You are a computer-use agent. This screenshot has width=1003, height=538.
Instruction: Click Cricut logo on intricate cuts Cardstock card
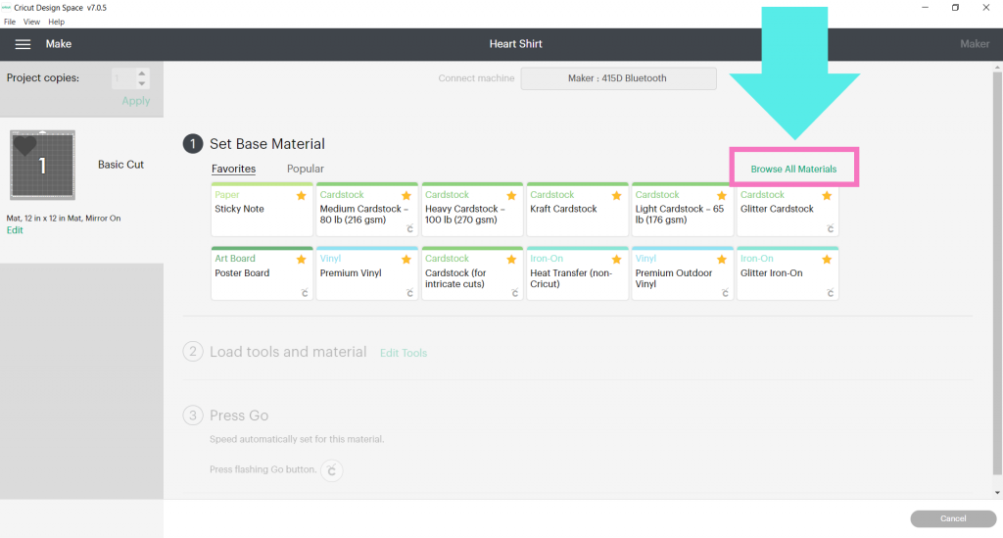[515, 293]
